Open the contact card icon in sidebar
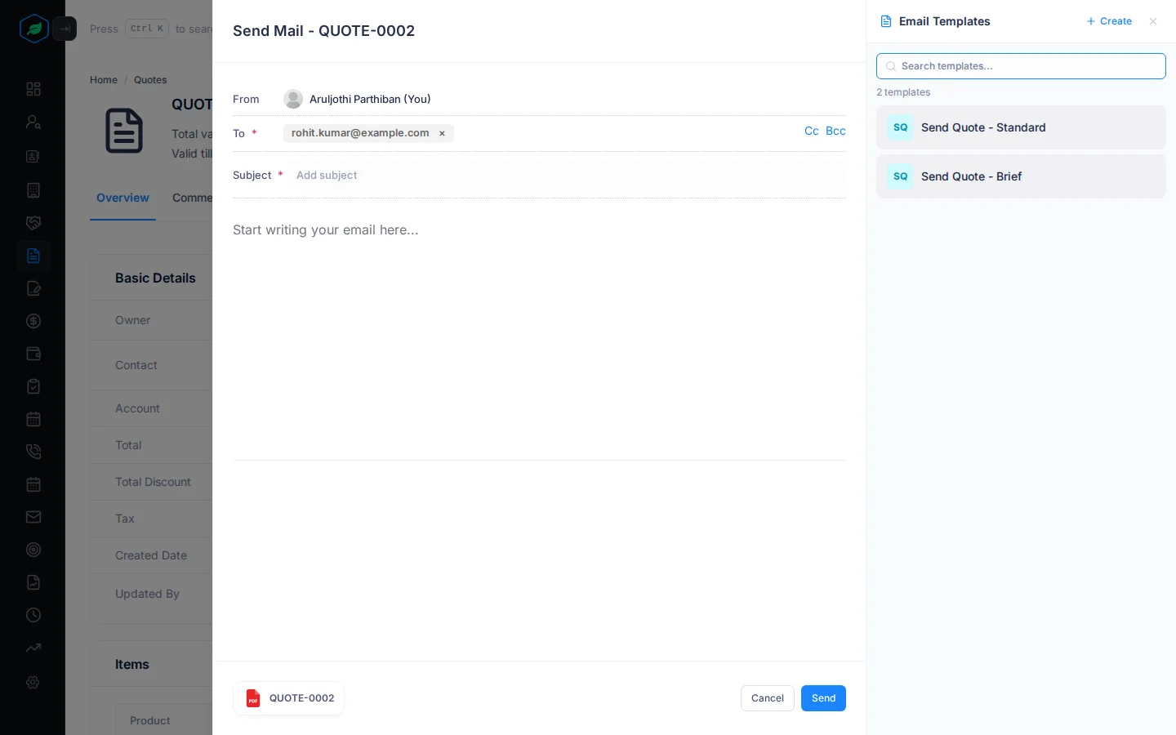The height and width of the screenshot is (735, 1176). 33,156
